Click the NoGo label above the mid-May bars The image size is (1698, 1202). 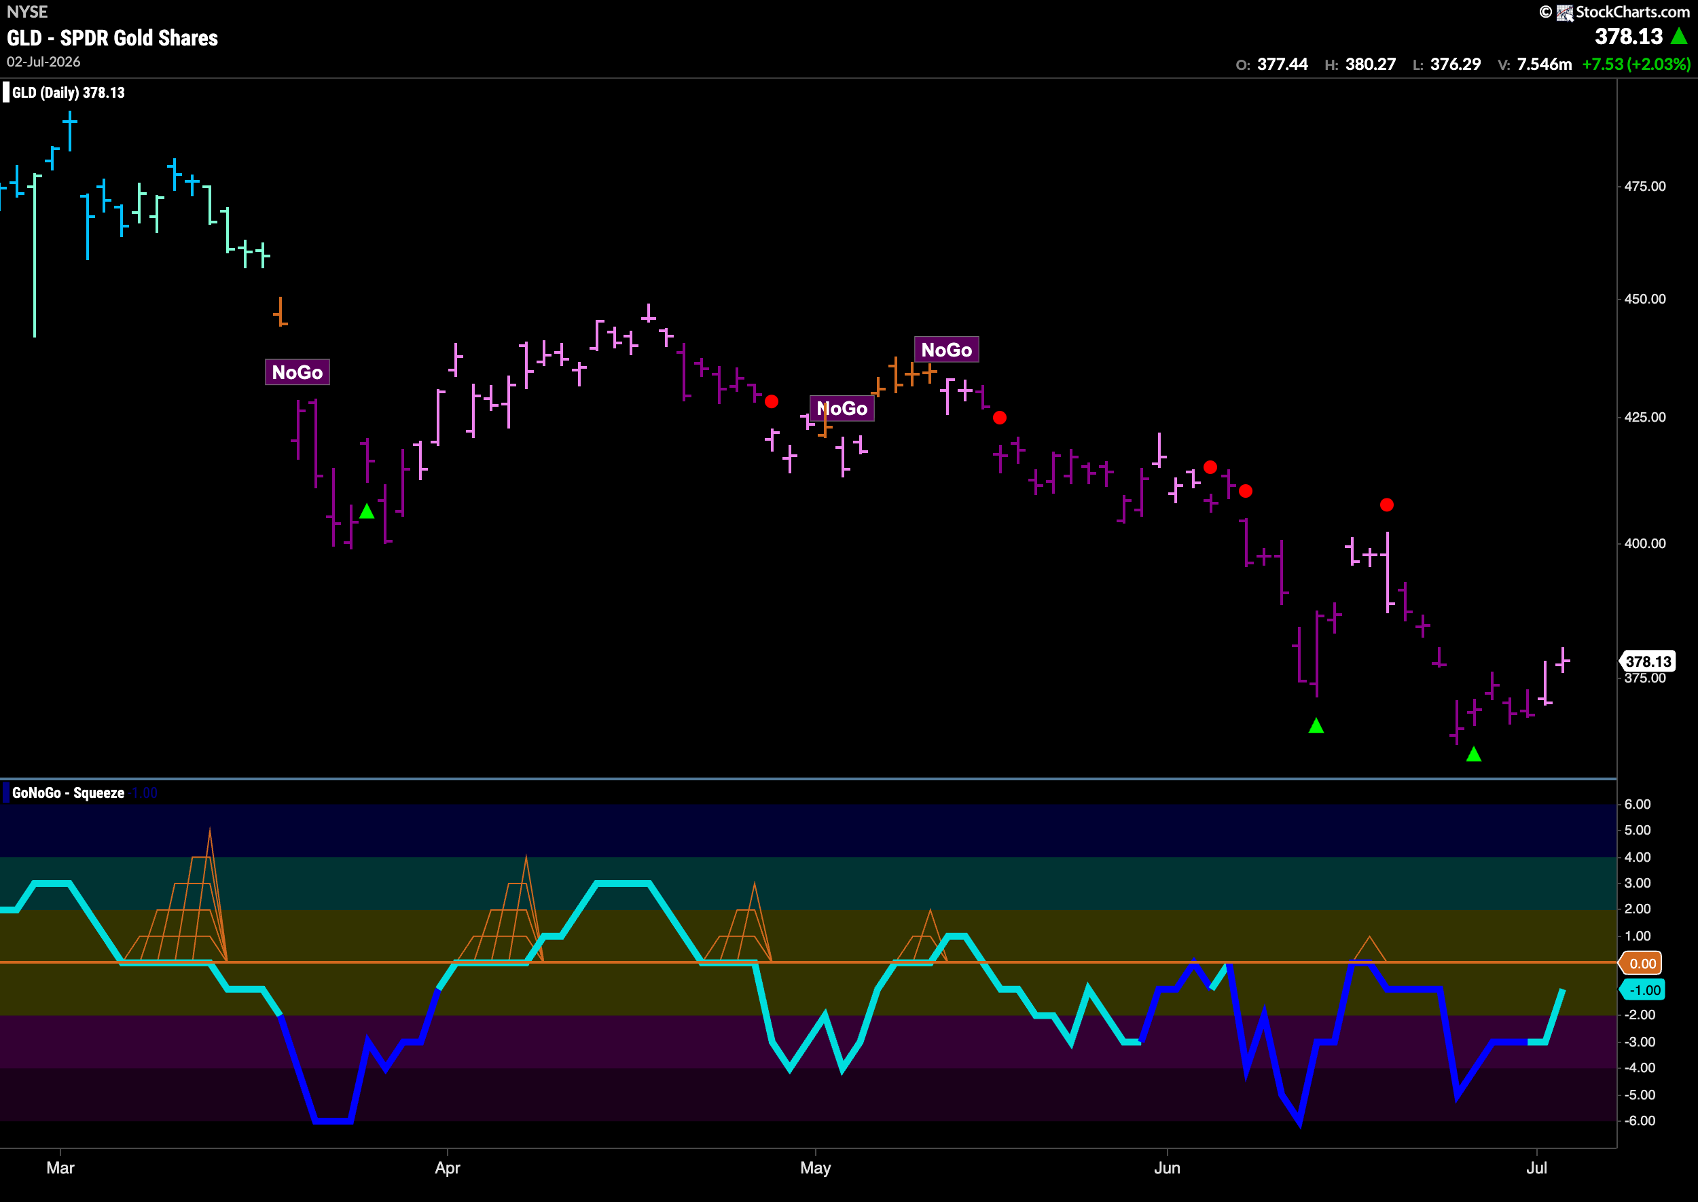[947, 349]
